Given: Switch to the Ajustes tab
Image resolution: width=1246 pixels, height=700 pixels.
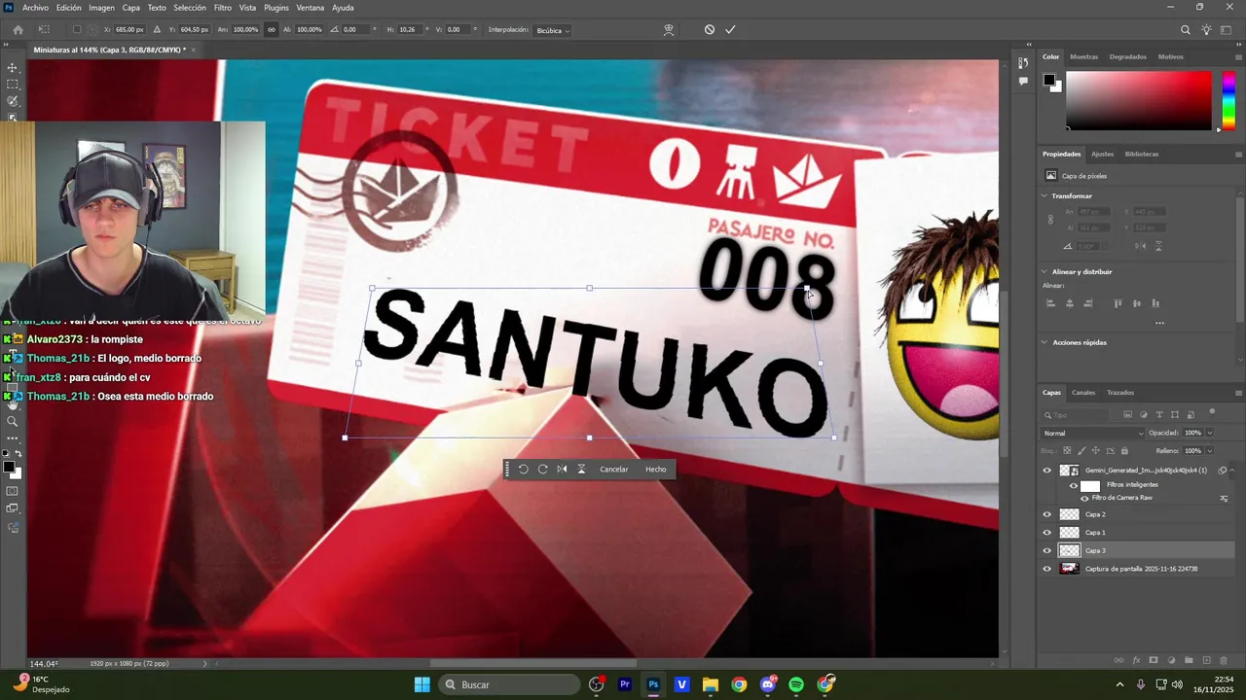Looking at the screenshot, I should tap(1102, 154).
